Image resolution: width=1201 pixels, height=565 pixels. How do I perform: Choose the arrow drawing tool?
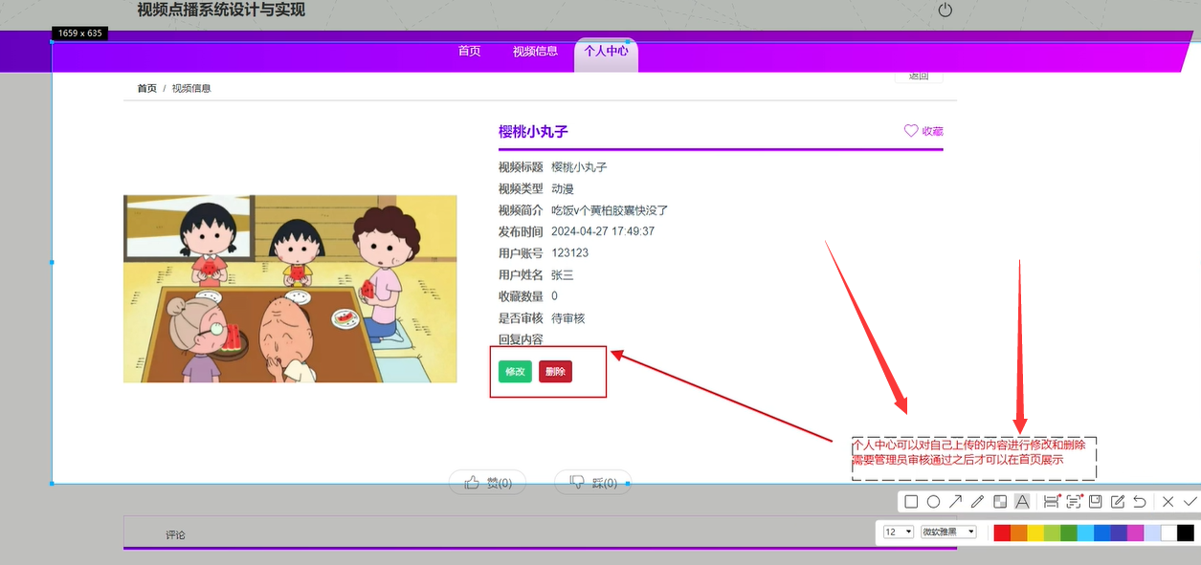pyautogui.click(x=955, y=502)
